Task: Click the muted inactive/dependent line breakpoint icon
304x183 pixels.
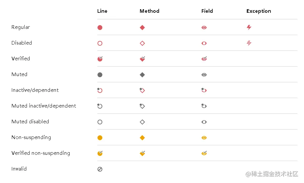Action: point(100,106)
